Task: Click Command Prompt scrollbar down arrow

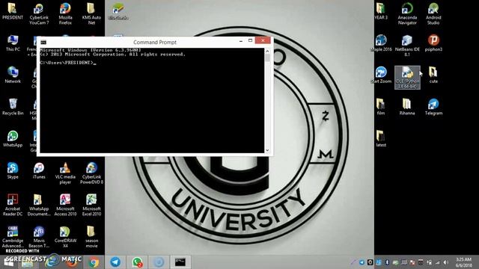Action: pyautogui.click(x=267, y=150)
